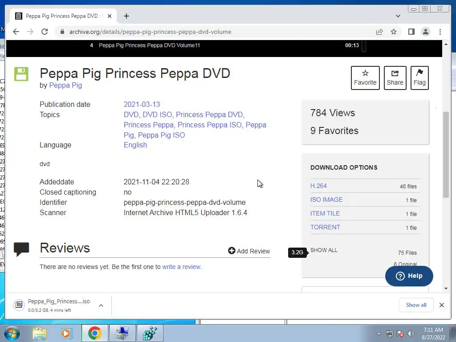Click the vertical page scrollbar thumb
This screenshot has width=456, height=342.
pos(446,155)
